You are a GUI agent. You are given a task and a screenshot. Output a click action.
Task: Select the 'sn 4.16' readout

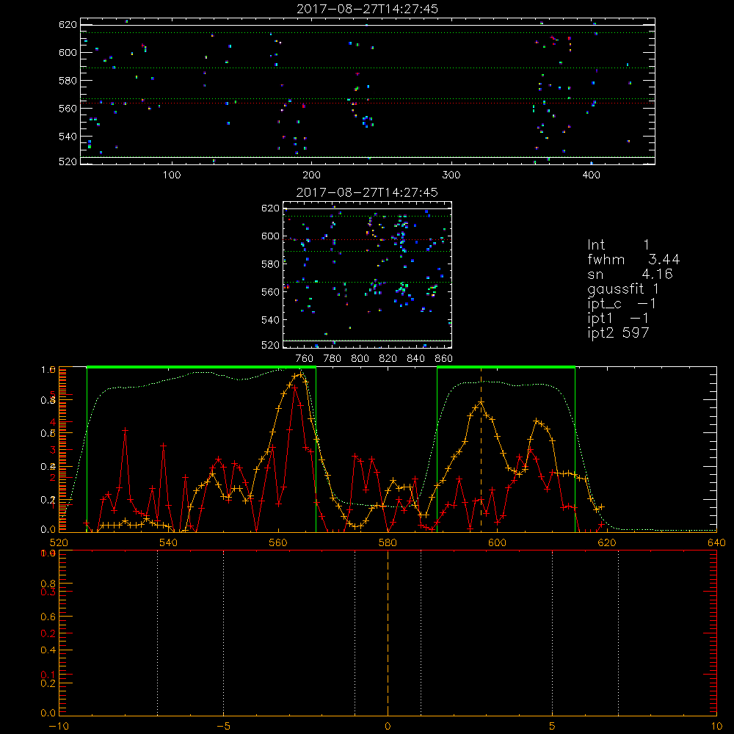point(630,274)
